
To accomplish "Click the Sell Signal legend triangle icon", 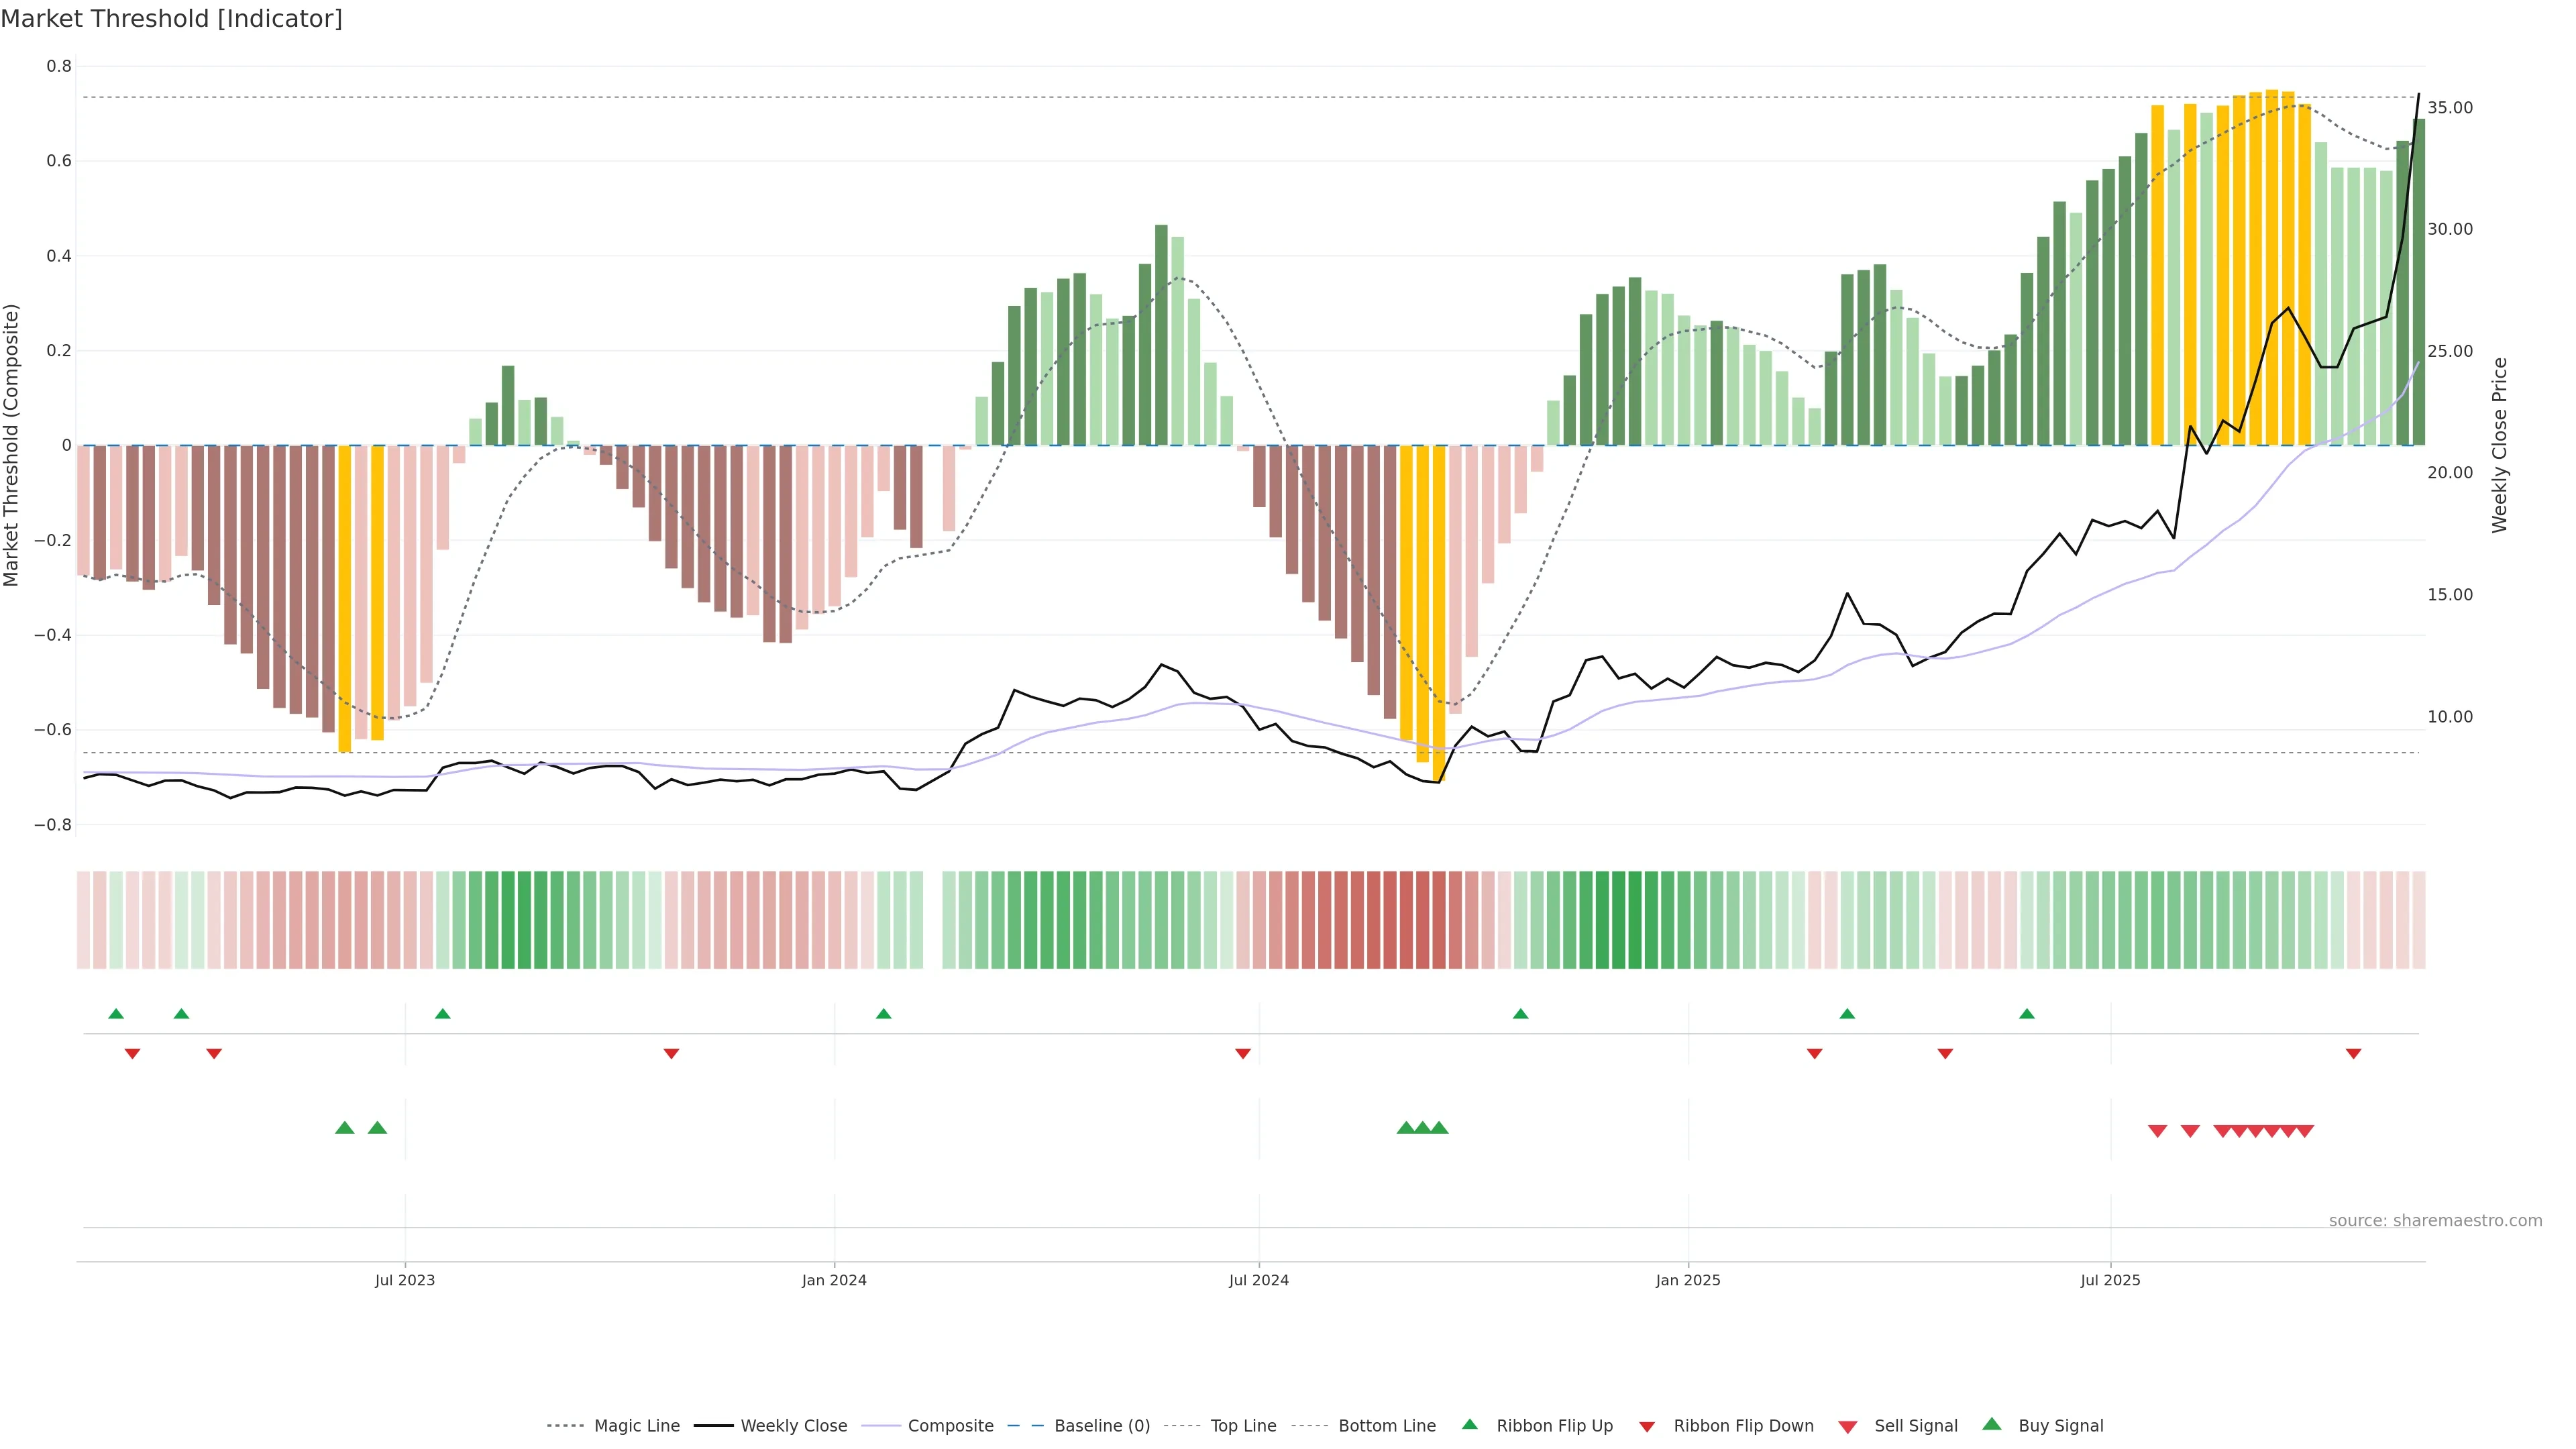I will tap(1847, 1427).
